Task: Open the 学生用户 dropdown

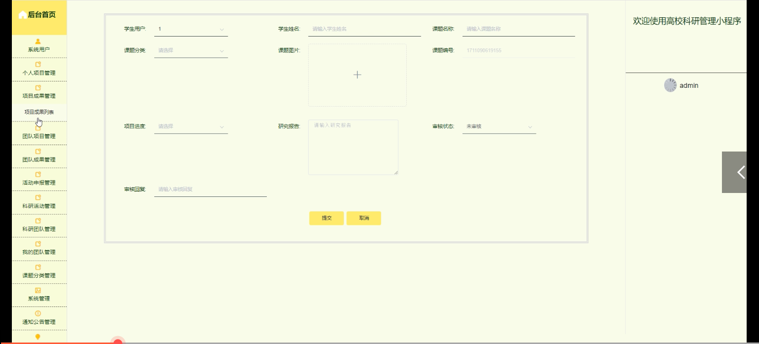Action: (x=191, y=29)
